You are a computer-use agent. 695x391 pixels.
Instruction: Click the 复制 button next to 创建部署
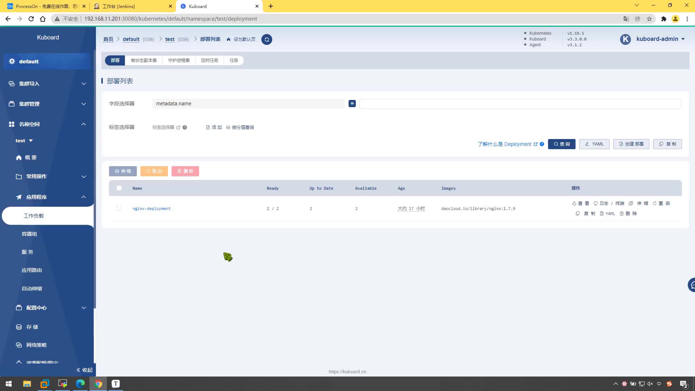pyautogui.click(x=667, y=144)
